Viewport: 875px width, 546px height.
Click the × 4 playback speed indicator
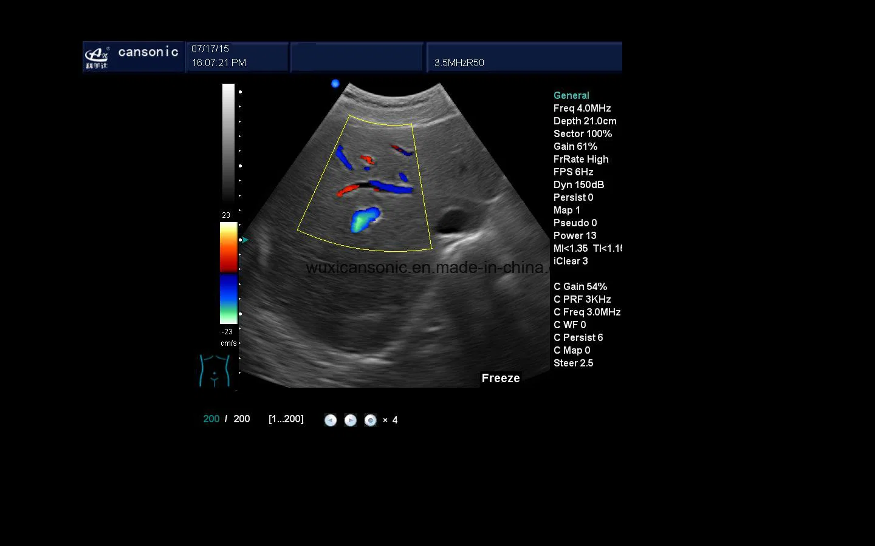(390, 420)
